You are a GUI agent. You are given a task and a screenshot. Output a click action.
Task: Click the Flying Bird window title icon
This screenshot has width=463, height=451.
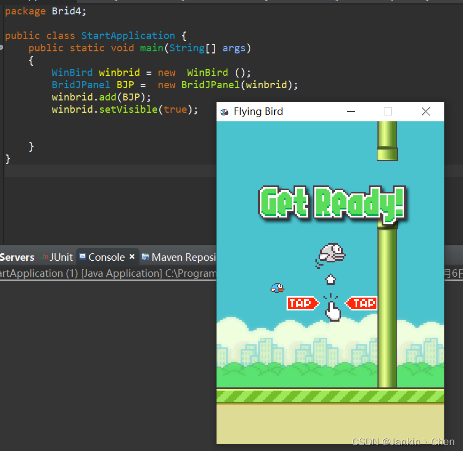(x=225, y=112)
